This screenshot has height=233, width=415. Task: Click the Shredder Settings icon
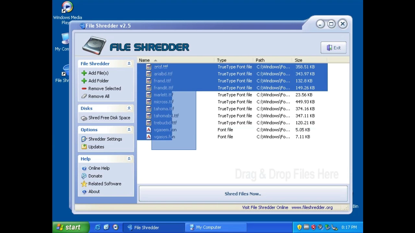point(84,139)
